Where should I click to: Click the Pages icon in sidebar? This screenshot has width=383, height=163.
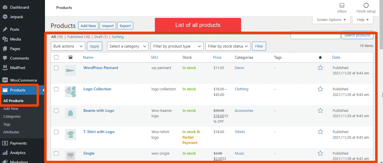(5, 49)
